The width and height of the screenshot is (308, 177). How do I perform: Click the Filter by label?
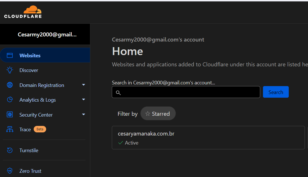click(x=127, y=114)
